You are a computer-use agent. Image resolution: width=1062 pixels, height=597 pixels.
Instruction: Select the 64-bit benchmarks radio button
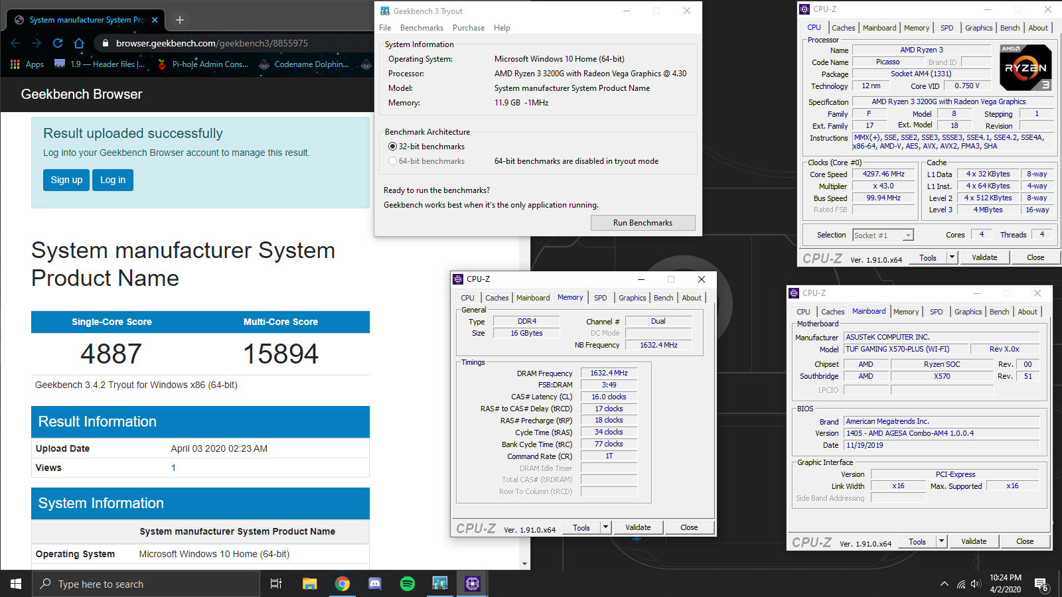click(392, 161)
